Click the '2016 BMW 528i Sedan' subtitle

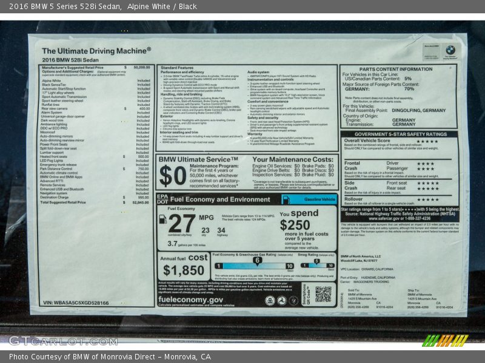(70, 60)
